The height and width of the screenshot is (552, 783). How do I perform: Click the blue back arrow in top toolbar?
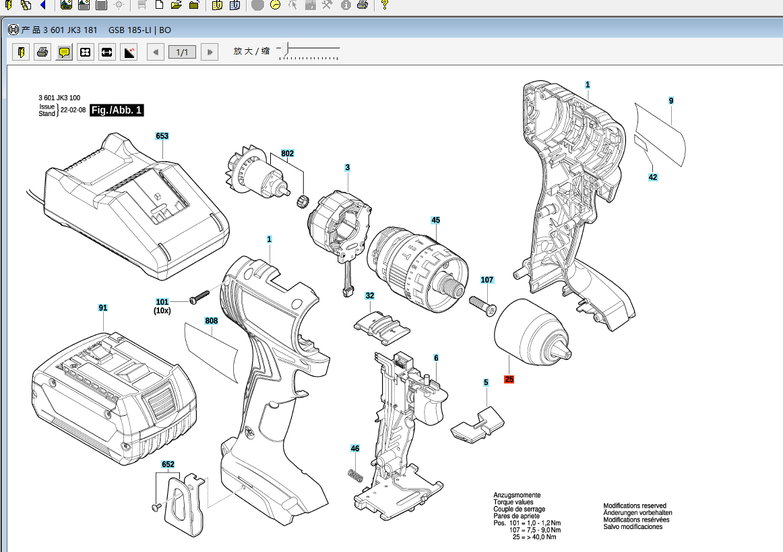43,5
